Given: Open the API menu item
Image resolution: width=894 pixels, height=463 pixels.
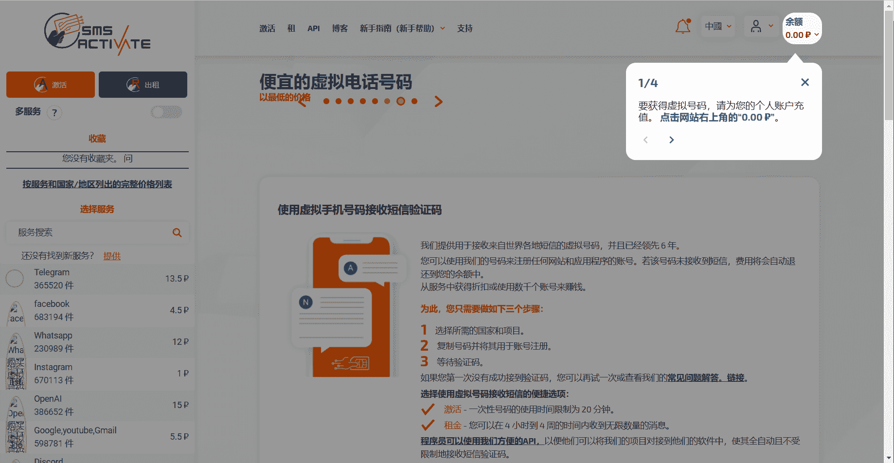Looking at the screenshot, I should tap(314, 28).
